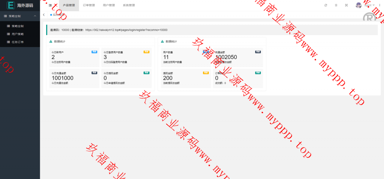Switch to the 产品管理 top menu
The height and width of the screenshot is (179, 384).
click(x=69, y=5)
